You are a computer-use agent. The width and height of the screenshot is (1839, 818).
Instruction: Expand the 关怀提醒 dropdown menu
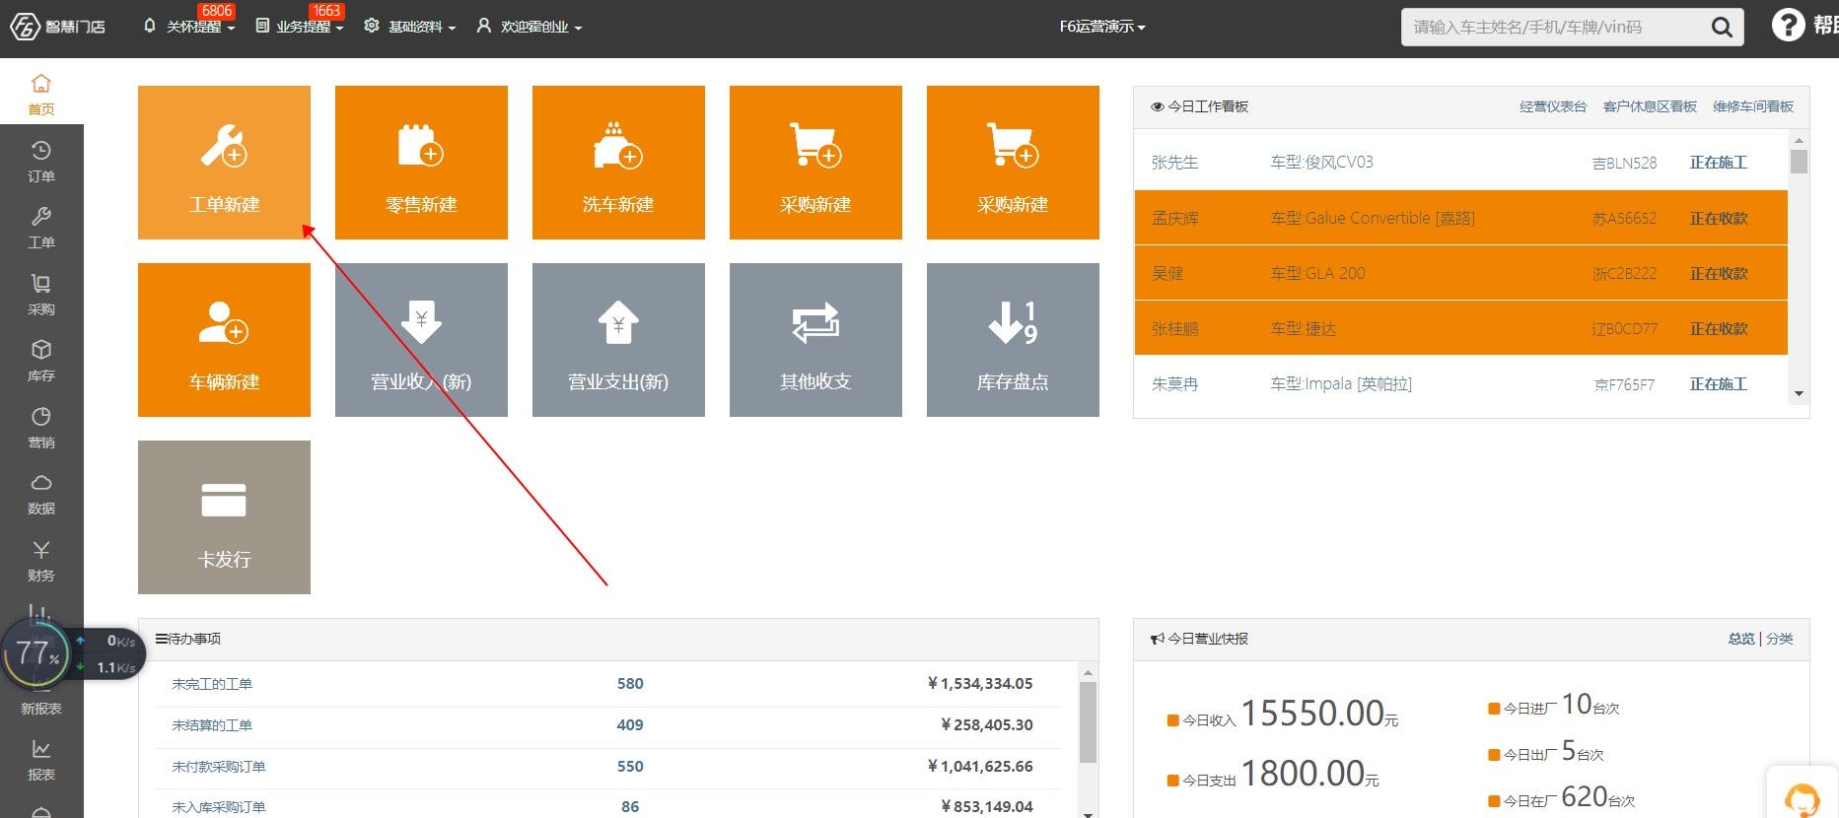pyautogui.click(x=189, y=27)
